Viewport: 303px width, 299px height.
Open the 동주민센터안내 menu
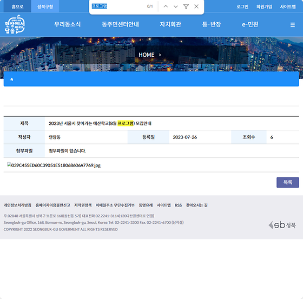pyautogui.click(x=120, y=24)
